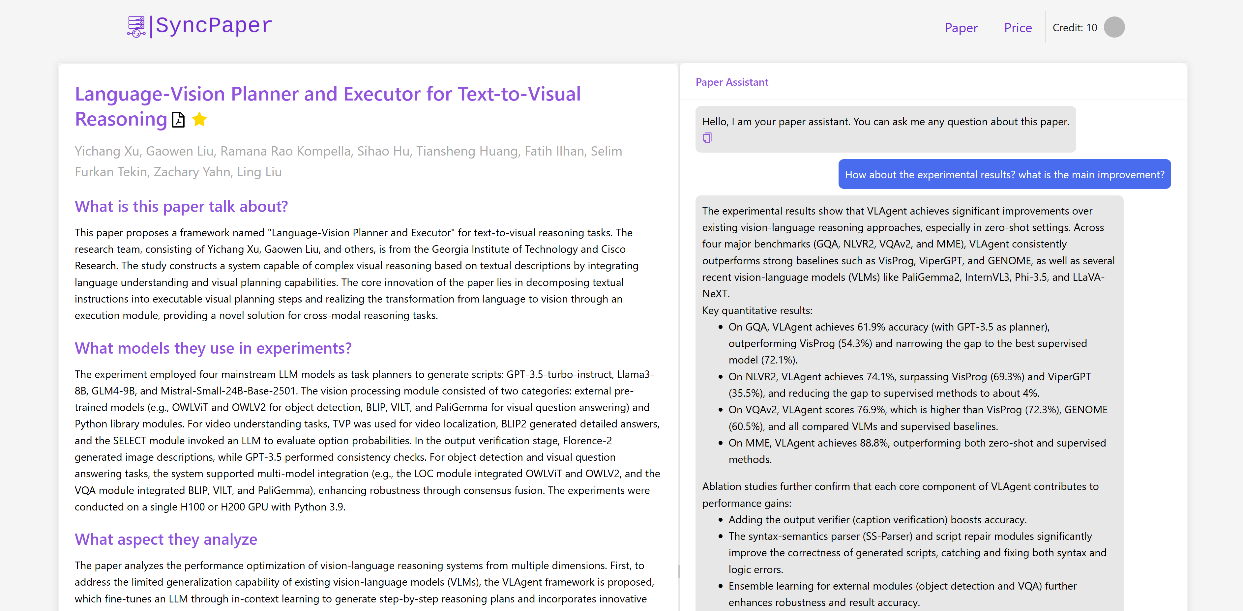Click the SyncPaper server logo icon
This screenshot has width=1243, height=611.
pyautogui.click(x=136, y=27)
